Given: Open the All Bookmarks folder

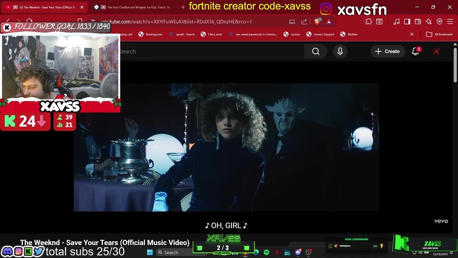Looking at the screenshot, I should (440, 34).
